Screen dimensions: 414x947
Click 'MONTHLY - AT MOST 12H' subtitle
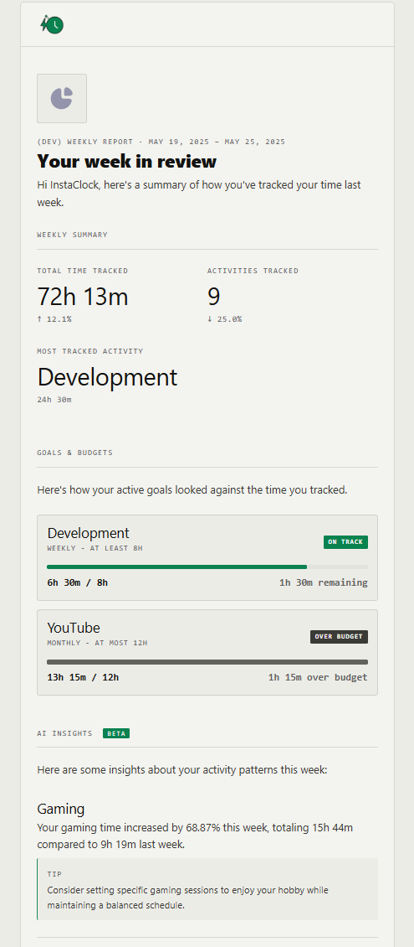[97, 643]
